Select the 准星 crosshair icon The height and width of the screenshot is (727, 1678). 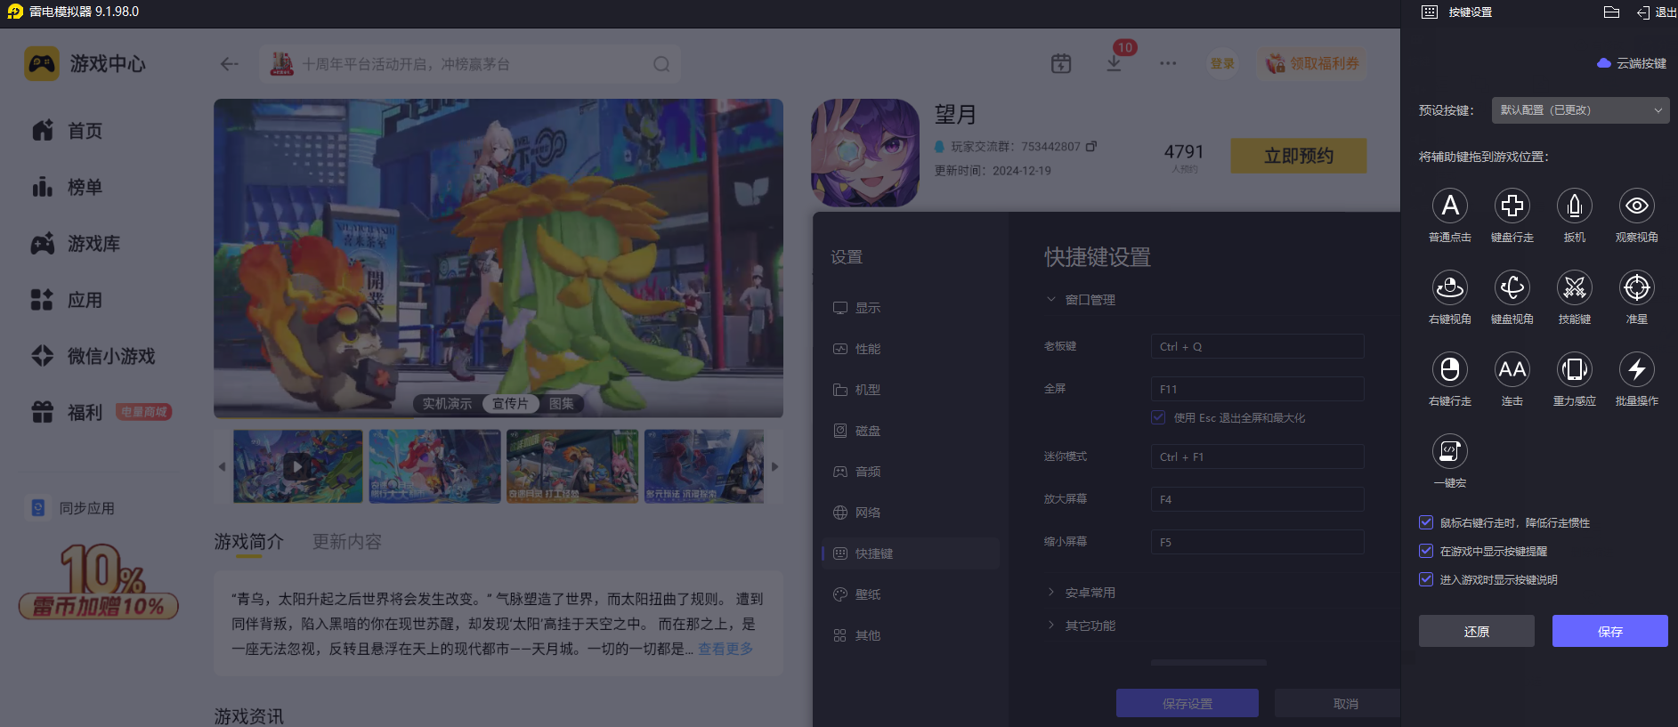point(1636,287)
